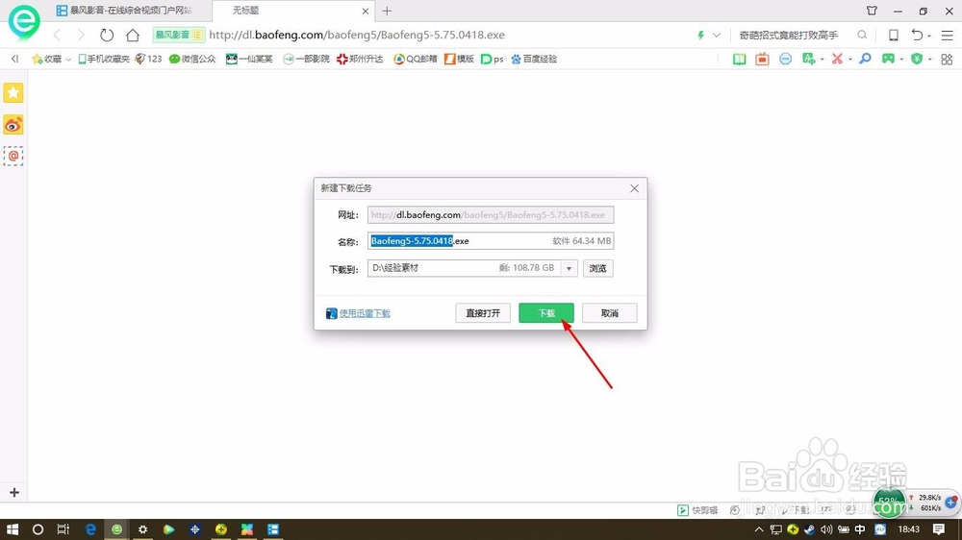
Task: Expand the green shield dropdown arrow
Action: pyautogui.click(x=930, y=60)
